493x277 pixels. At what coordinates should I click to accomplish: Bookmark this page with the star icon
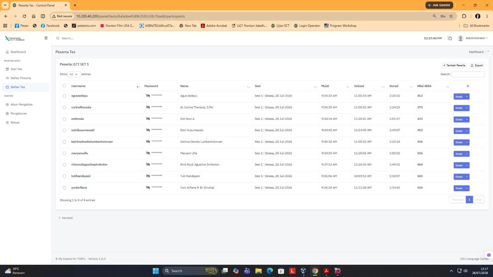tap(451, 16)
